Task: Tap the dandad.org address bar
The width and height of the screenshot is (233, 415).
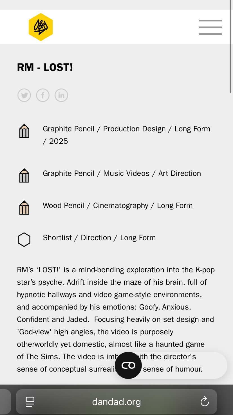Action: click(x=116, y=402)
